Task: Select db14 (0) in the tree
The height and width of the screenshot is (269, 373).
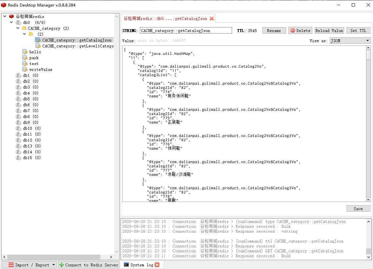Action: 32,152
